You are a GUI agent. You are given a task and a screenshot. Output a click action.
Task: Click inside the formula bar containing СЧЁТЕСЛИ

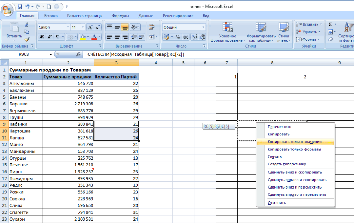tap(218, 54)
